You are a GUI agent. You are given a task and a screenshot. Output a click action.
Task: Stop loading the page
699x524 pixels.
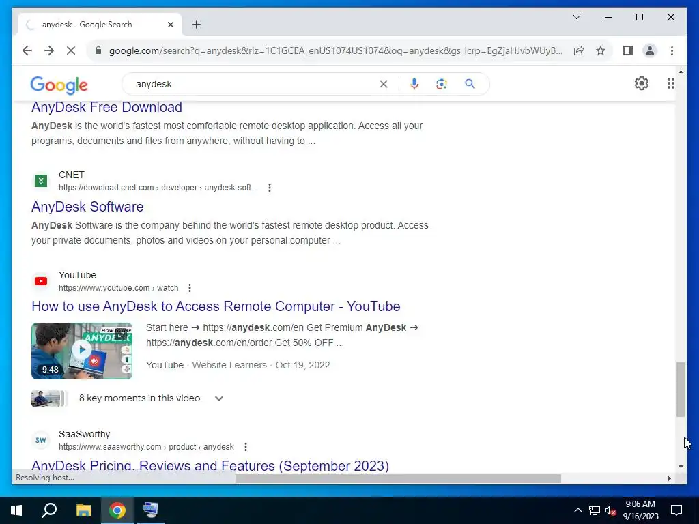click(71, 50)
